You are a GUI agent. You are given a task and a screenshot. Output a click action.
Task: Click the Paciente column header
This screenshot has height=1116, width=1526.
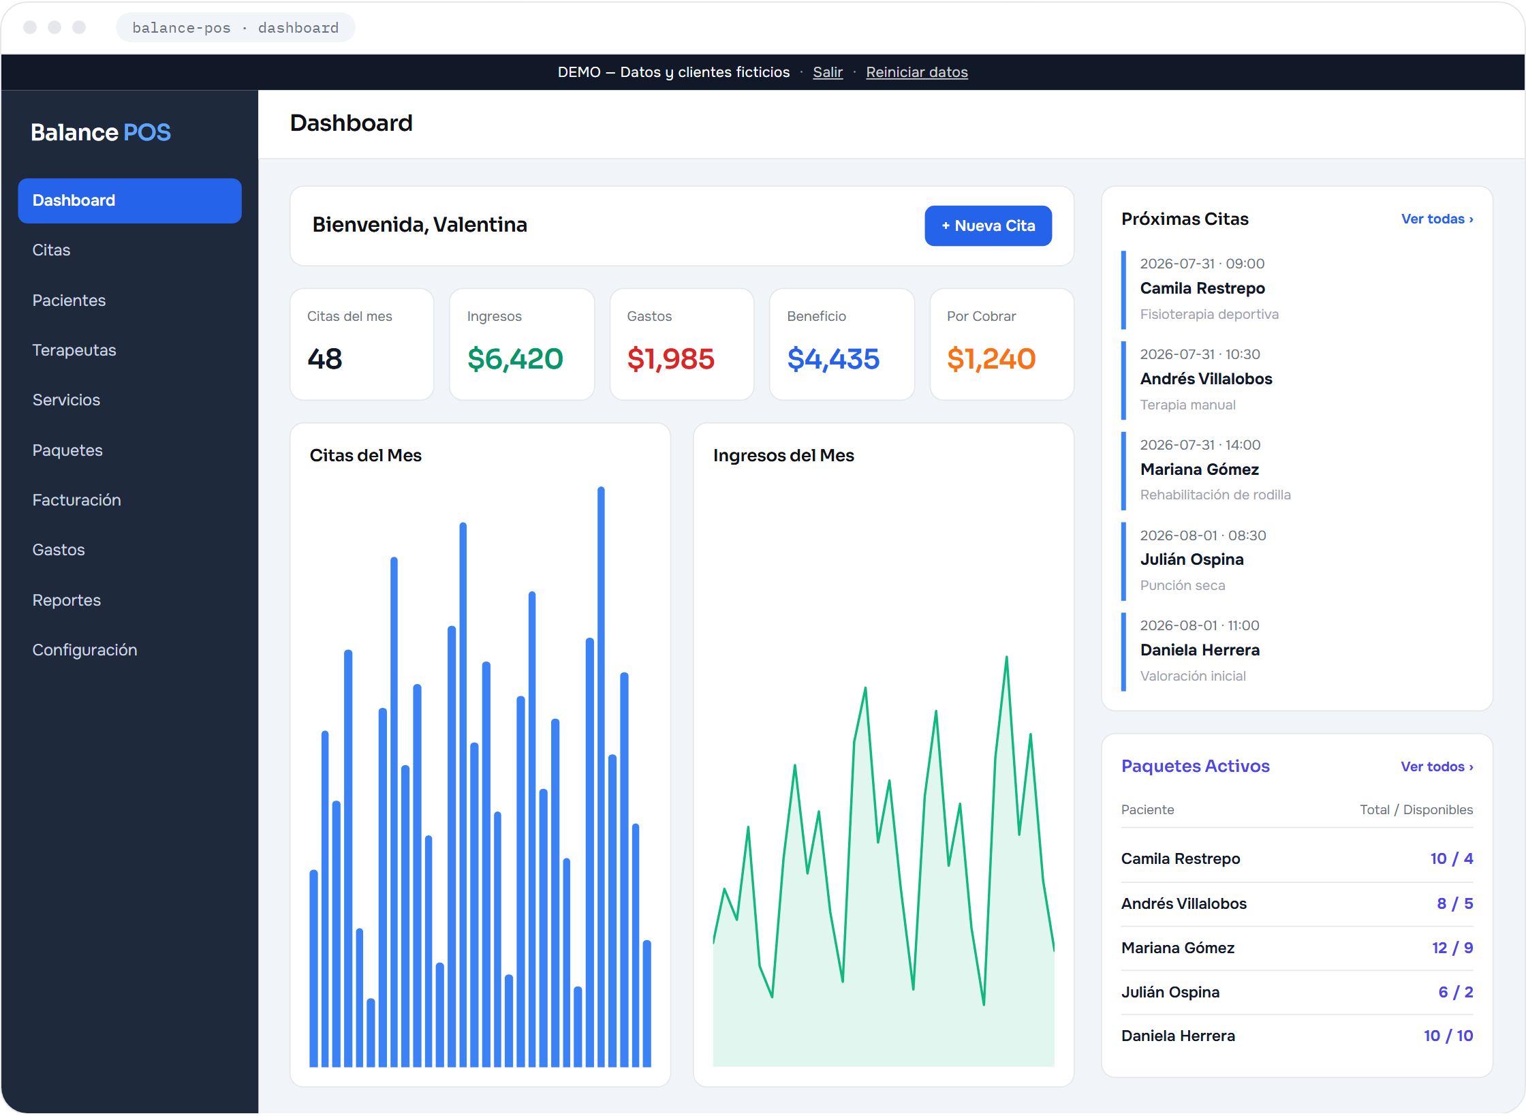pyautogui.click(x=1147, y=809)
